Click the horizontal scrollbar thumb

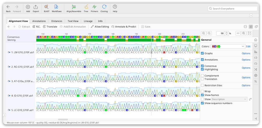point(63,119)
